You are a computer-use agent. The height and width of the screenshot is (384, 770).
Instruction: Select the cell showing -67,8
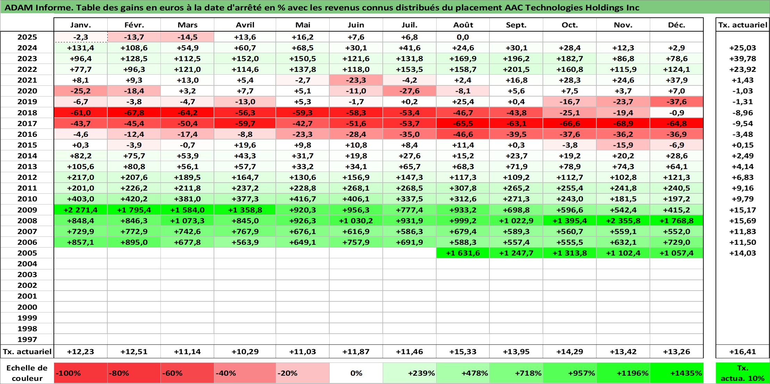(134, 113)
